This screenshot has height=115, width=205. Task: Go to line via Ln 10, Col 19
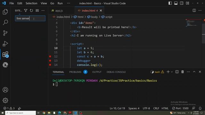117,108
